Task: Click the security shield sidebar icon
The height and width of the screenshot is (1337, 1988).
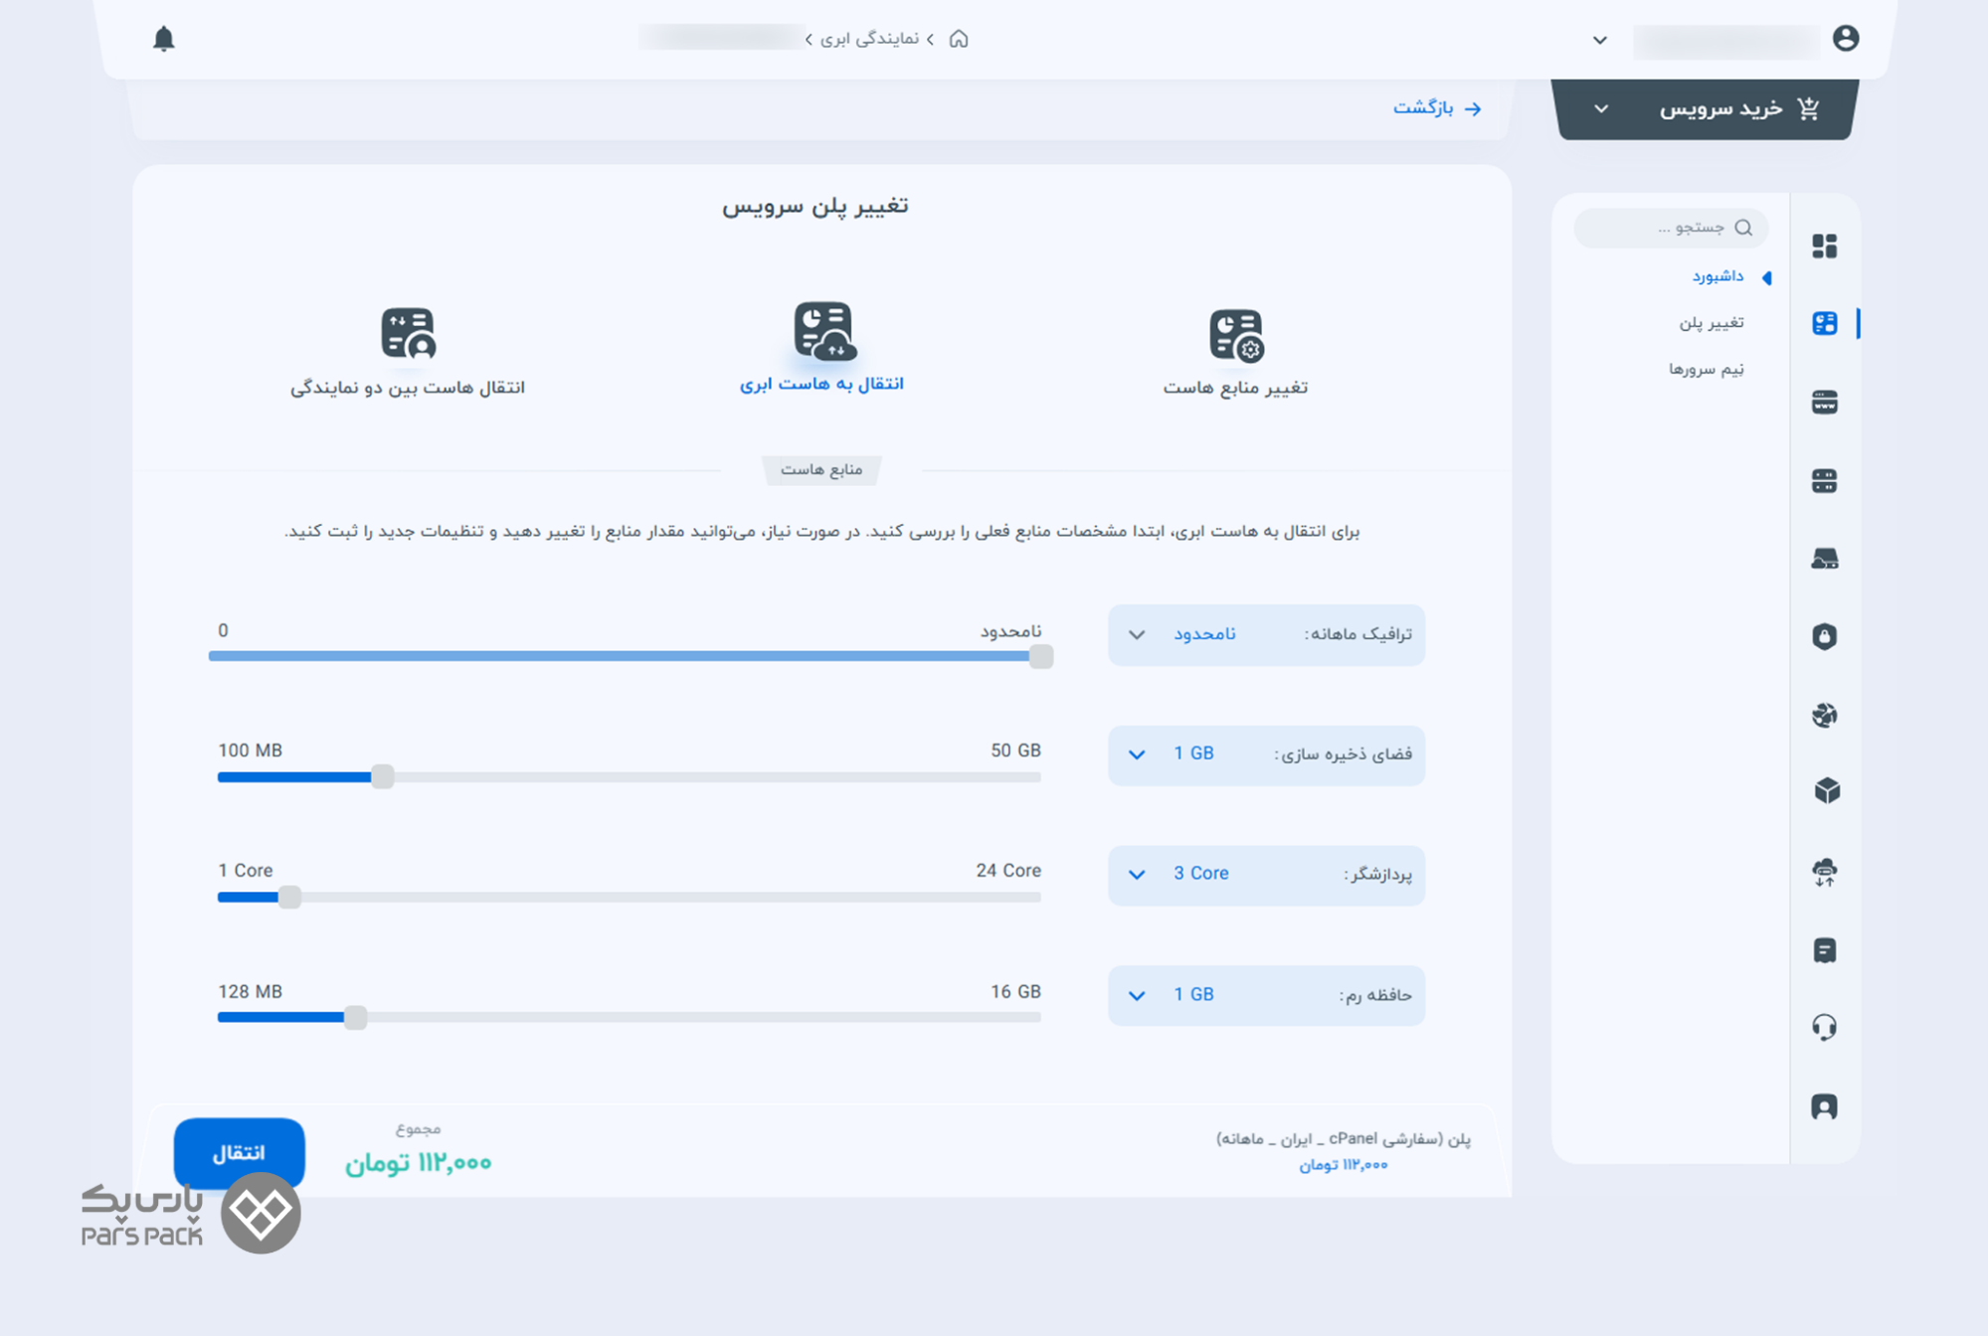Action: [1825, 636]
